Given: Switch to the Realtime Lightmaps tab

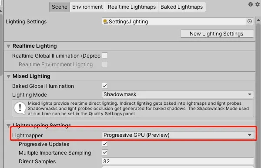Looking at the screenshot, I should (132, 7).
